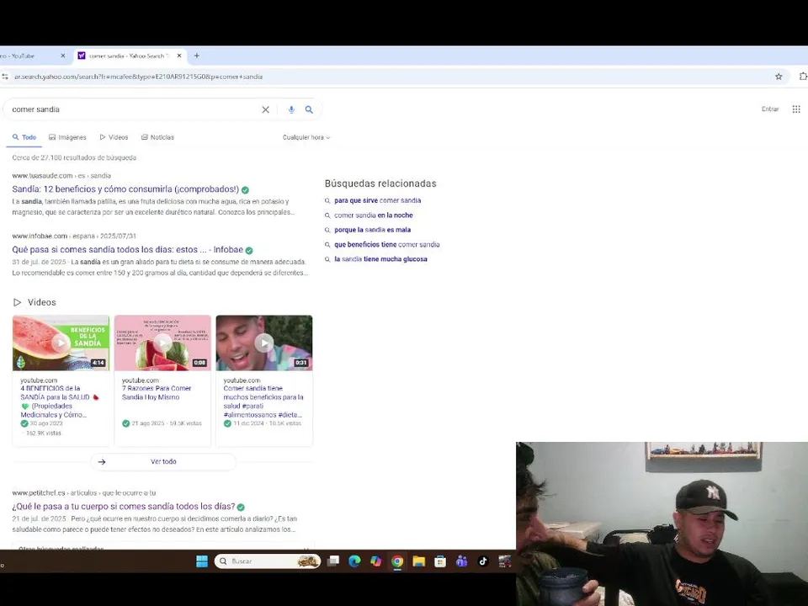Open a new browser tab with plus
808x606 pixels.
coord(196,56)
